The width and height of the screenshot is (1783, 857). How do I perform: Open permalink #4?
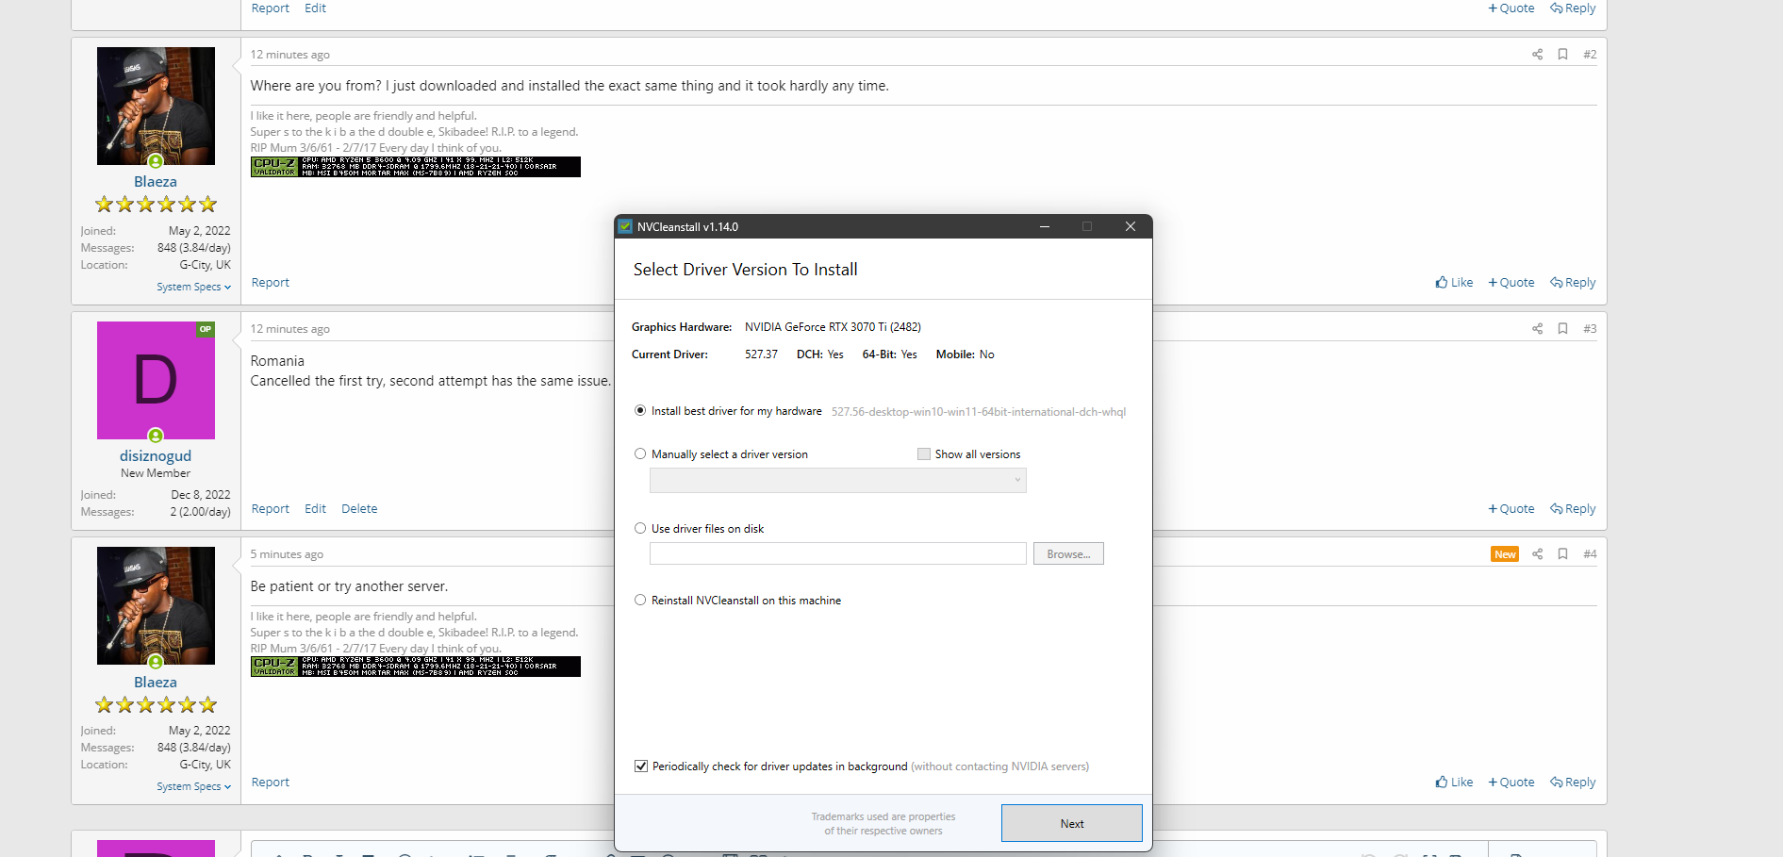coord(1590,554)
